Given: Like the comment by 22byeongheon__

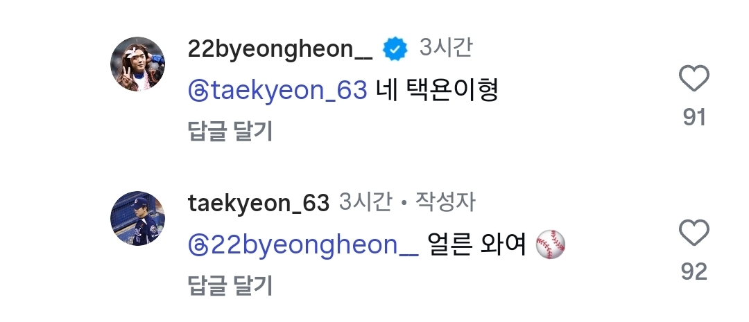Looking at the screenshot, I should (x=694, y=78).
